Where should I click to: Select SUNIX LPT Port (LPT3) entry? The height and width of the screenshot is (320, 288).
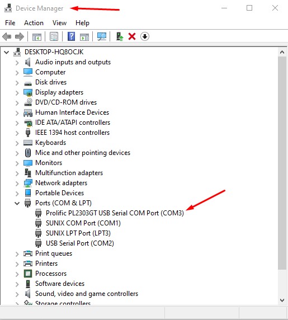[x=78, y=233]
